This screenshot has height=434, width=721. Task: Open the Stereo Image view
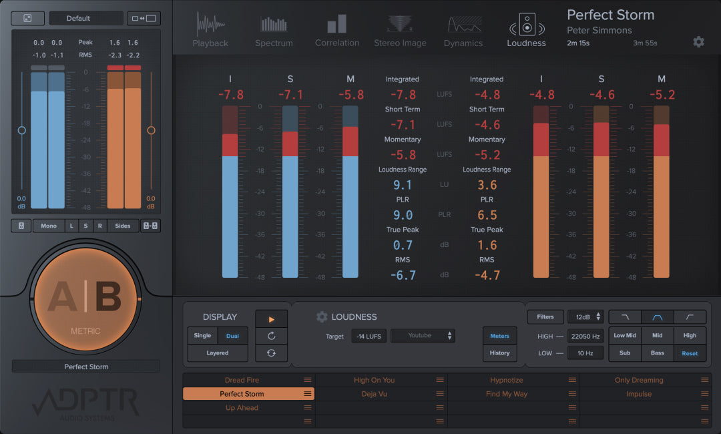(x=400, y=31)
